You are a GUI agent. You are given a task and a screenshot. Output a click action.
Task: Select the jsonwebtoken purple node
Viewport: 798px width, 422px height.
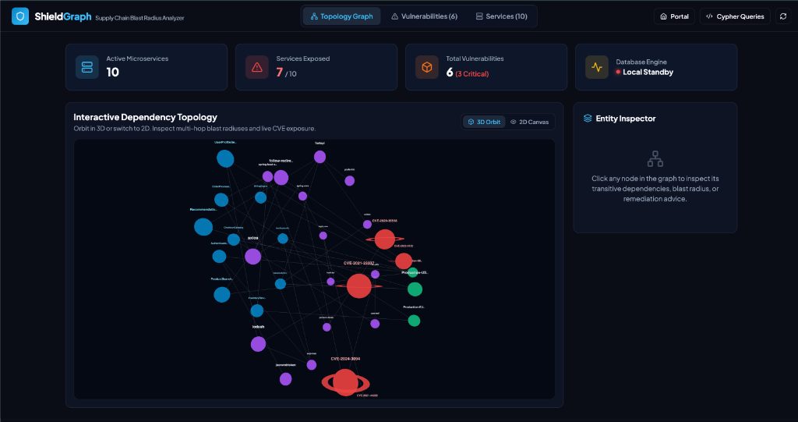click(x=285, y=379)
